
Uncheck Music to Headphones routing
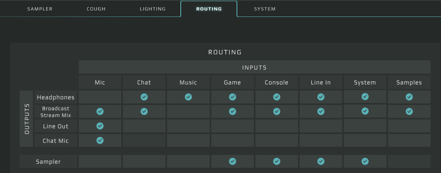click(188, 97)
